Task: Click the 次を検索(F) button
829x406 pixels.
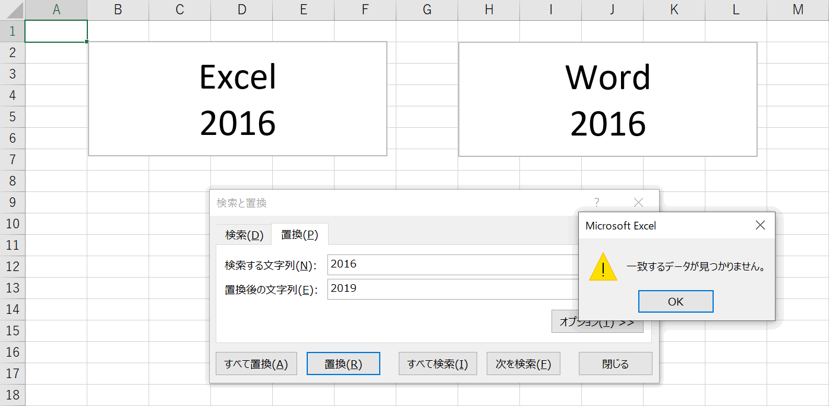Action: point(523,364)
